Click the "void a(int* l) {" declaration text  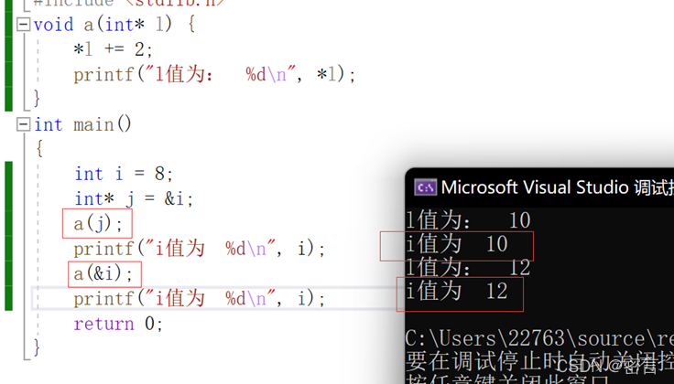pos(114,25)
